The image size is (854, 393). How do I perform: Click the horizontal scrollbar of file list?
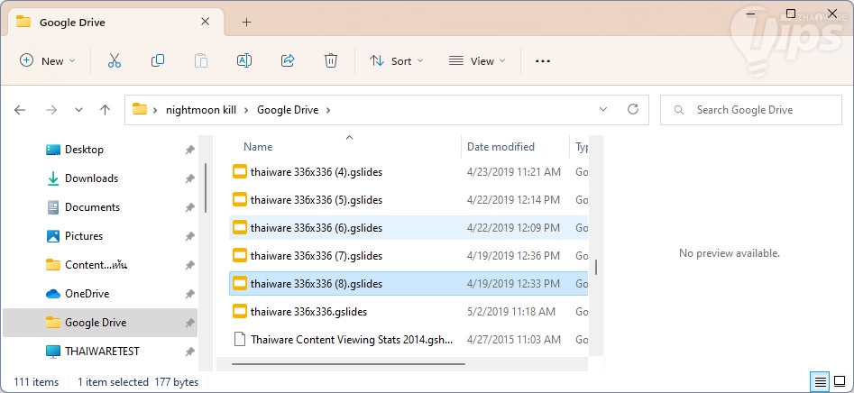click(x=349, y=363)
